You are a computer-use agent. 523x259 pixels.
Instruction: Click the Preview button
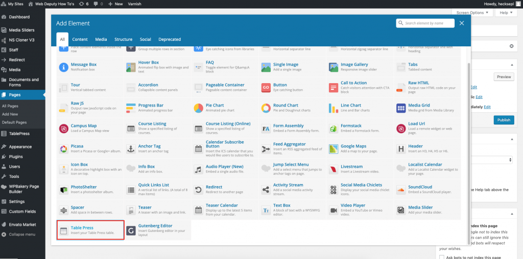point(504,76)
